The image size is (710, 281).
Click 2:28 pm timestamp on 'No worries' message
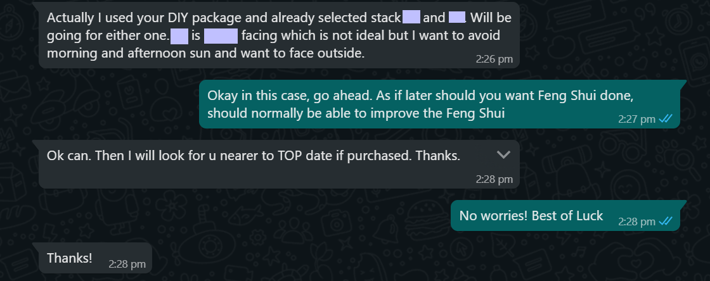[636, 222]
